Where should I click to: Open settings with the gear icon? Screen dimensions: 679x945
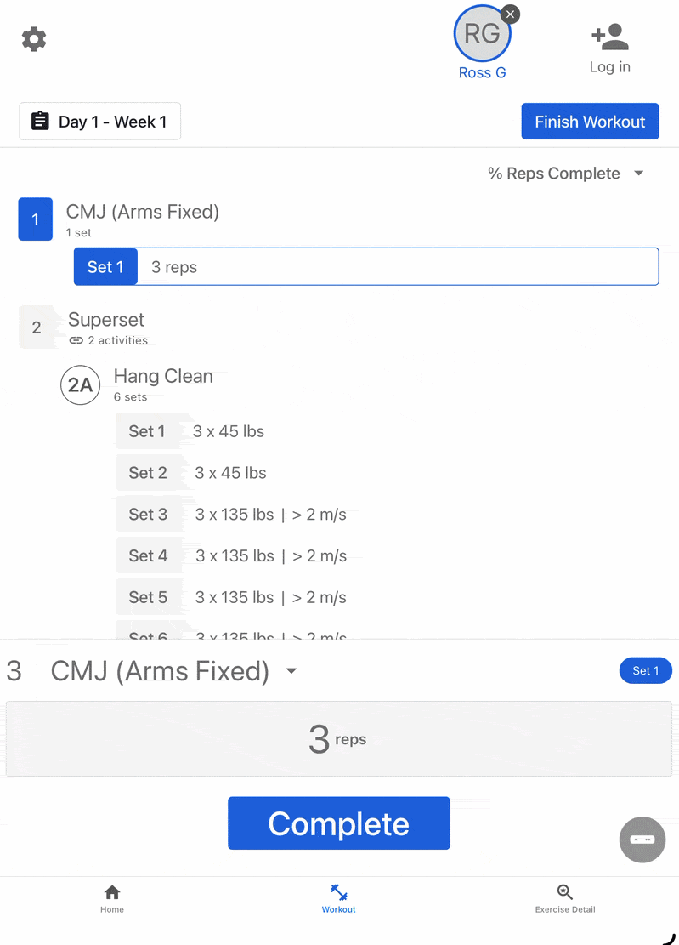34,39
